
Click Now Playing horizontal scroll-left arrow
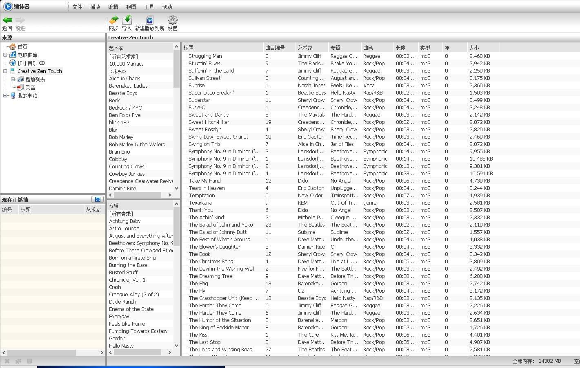click(x=4, y=353)
